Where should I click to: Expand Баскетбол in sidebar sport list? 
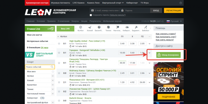click(53, 85)
